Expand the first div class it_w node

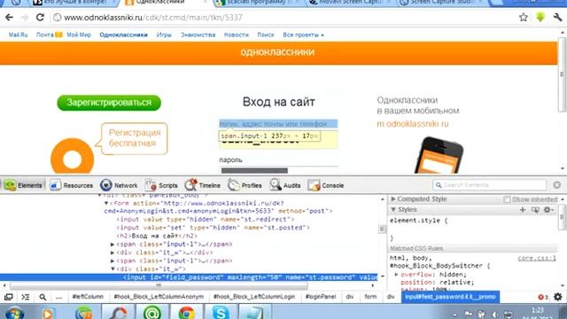113,253
